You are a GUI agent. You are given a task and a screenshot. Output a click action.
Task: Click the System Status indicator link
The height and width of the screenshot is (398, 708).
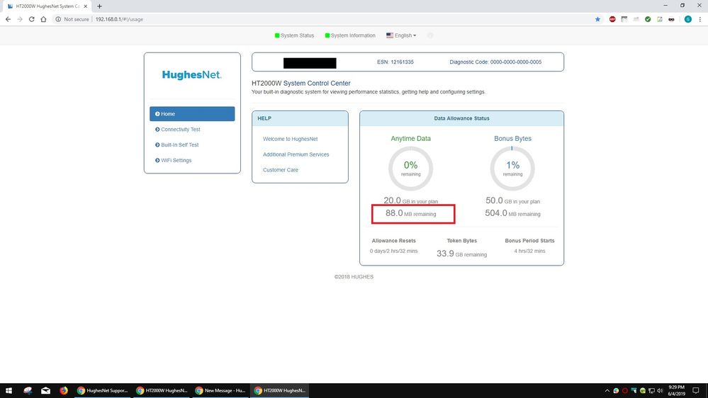tap(295, 35)
